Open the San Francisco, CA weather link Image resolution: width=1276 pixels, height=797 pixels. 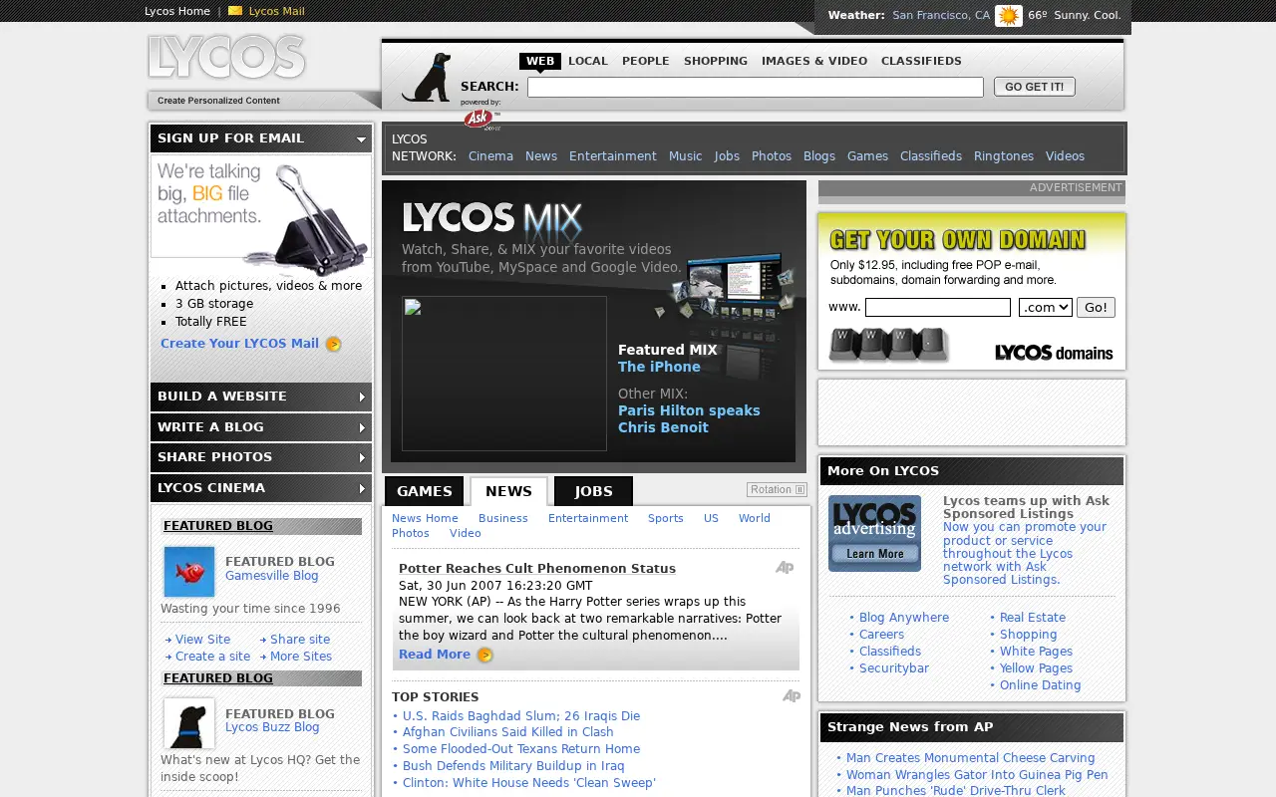941,15
